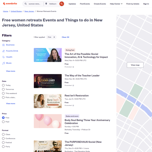Open Body Soul Being Anniversary Celebration title
Screen dimensions: 152x152
[87, 122]
